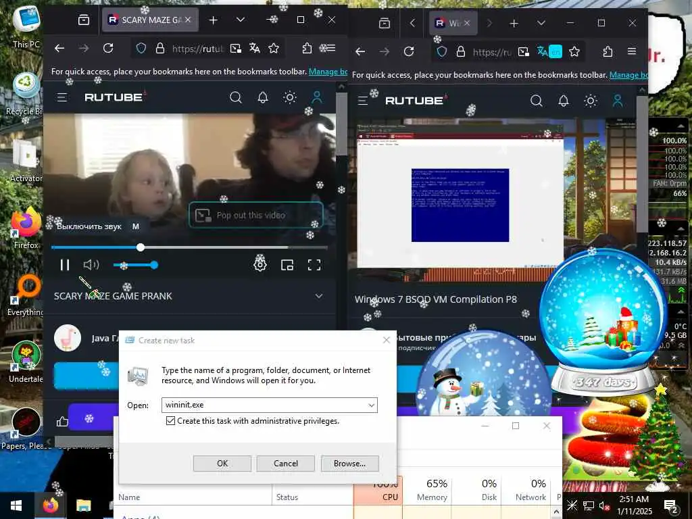Click Pop out this video button

pos(256,216)
